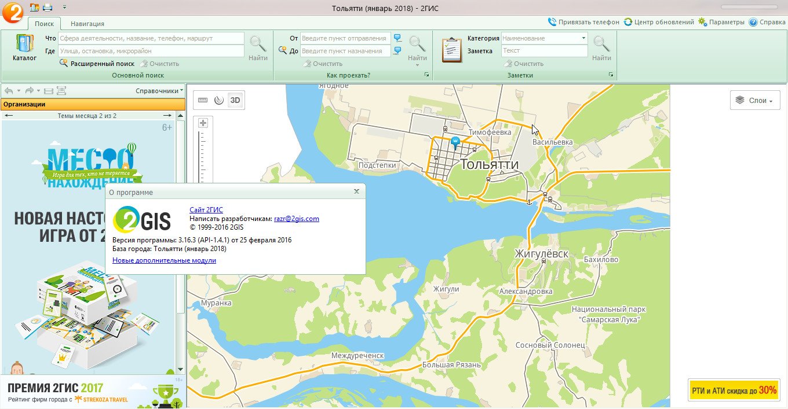Click Новые дополнительные модули link
788x409 pixels.
click(164, 260)
